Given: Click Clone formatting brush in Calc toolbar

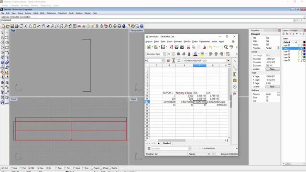Looking at the screenshot, I should [x=204, y=47].
